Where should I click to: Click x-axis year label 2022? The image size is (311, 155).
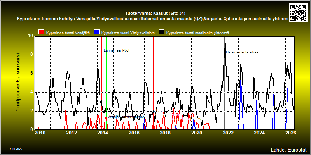coord(228,133)
